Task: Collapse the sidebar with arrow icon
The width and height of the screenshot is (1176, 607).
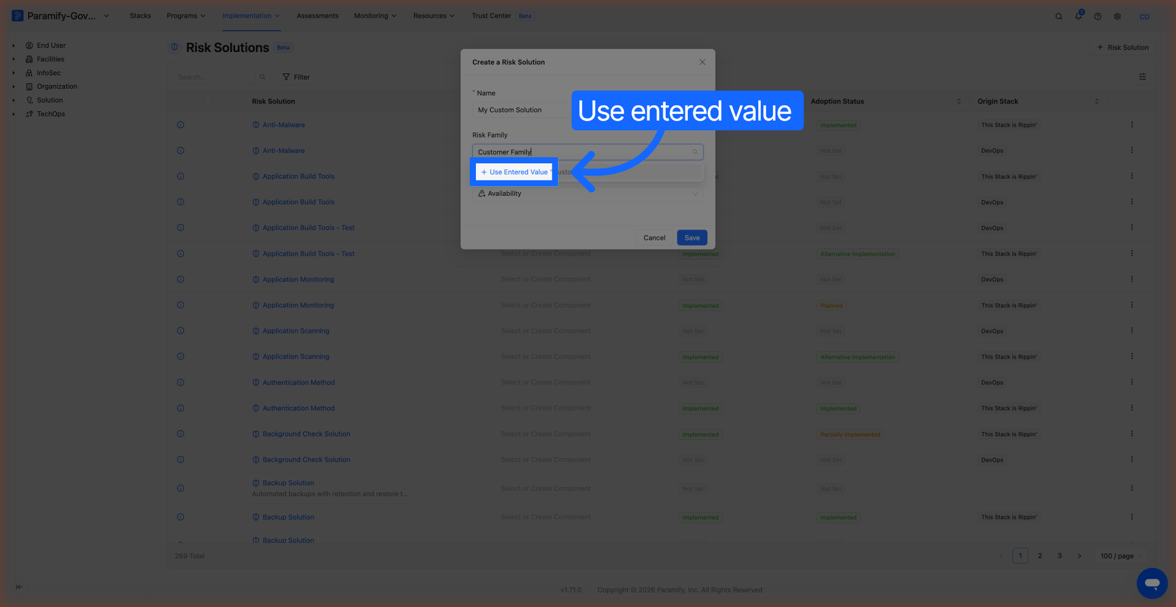Action: click(20, 587)
